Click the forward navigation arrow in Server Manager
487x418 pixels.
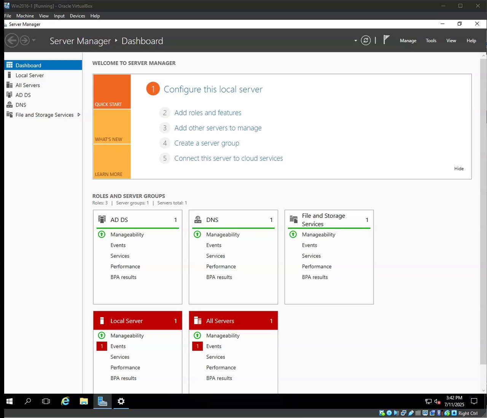click(x=25, y=40)
